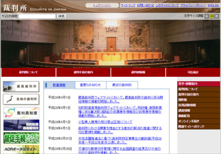Viewport: 221px width, 154px height.
Task: Open the 各地の裁判所 banner with Japan map
Action: point(21,99)
